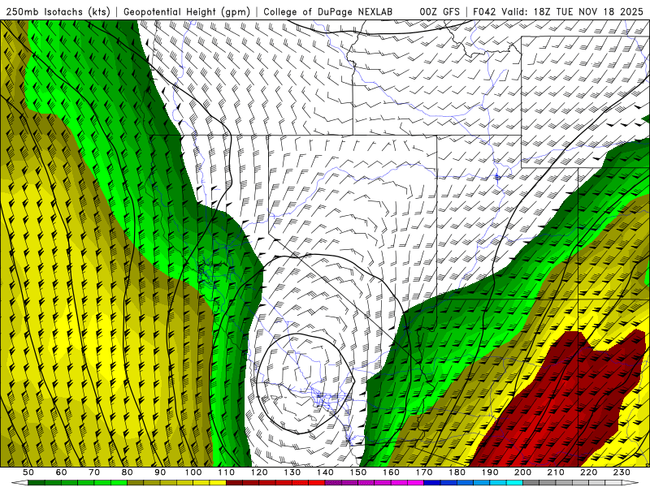This screenshot has height=487, width=650.
Task: Click the 80 knot label on the color scale
Action: pyautogui.click(x=128, y=472)
